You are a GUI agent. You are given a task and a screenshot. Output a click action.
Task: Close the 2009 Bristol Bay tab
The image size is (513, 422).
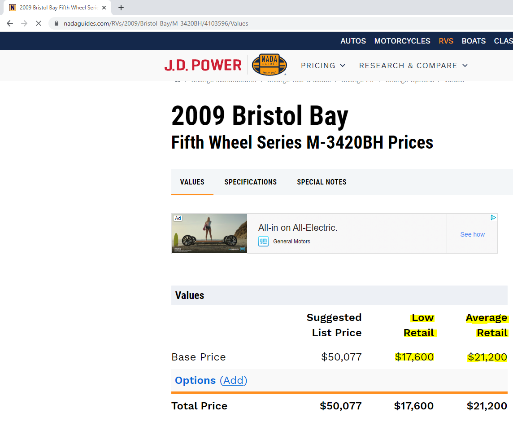pyautogui.click(x=104, y=8)
